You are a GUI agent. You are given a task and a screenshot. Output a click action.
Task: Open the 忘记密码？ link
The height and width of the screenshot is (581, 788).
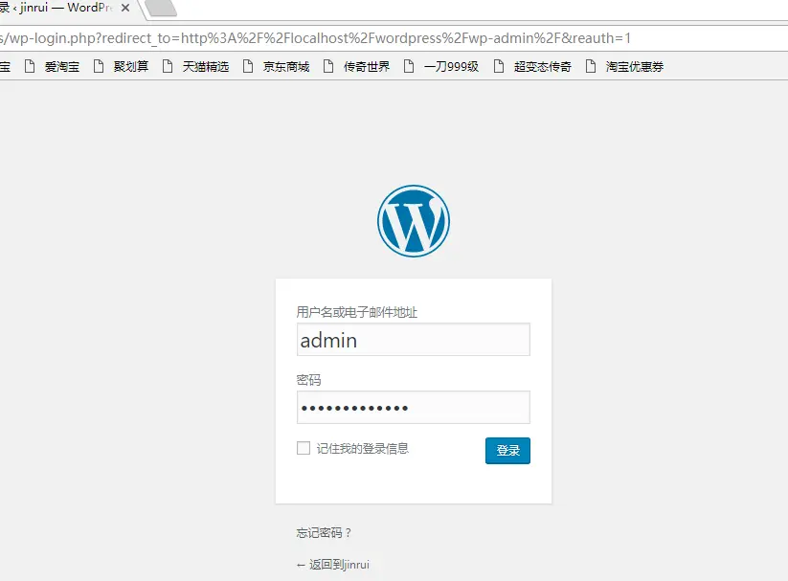325,533
